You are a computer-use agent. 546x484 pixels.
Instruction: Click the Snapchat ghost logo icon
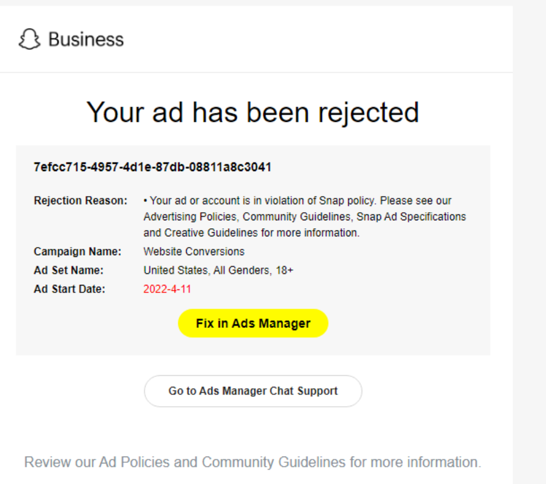tap(30, 39)
